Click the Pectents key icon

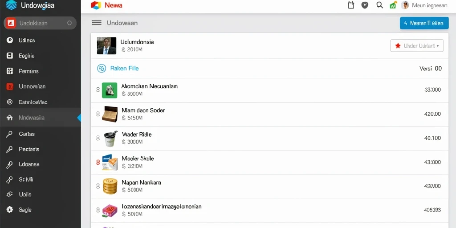[x=10, y=149]
